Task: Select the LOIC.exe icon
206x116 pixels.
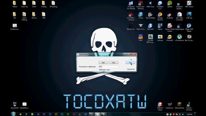Action: point(189,15)
